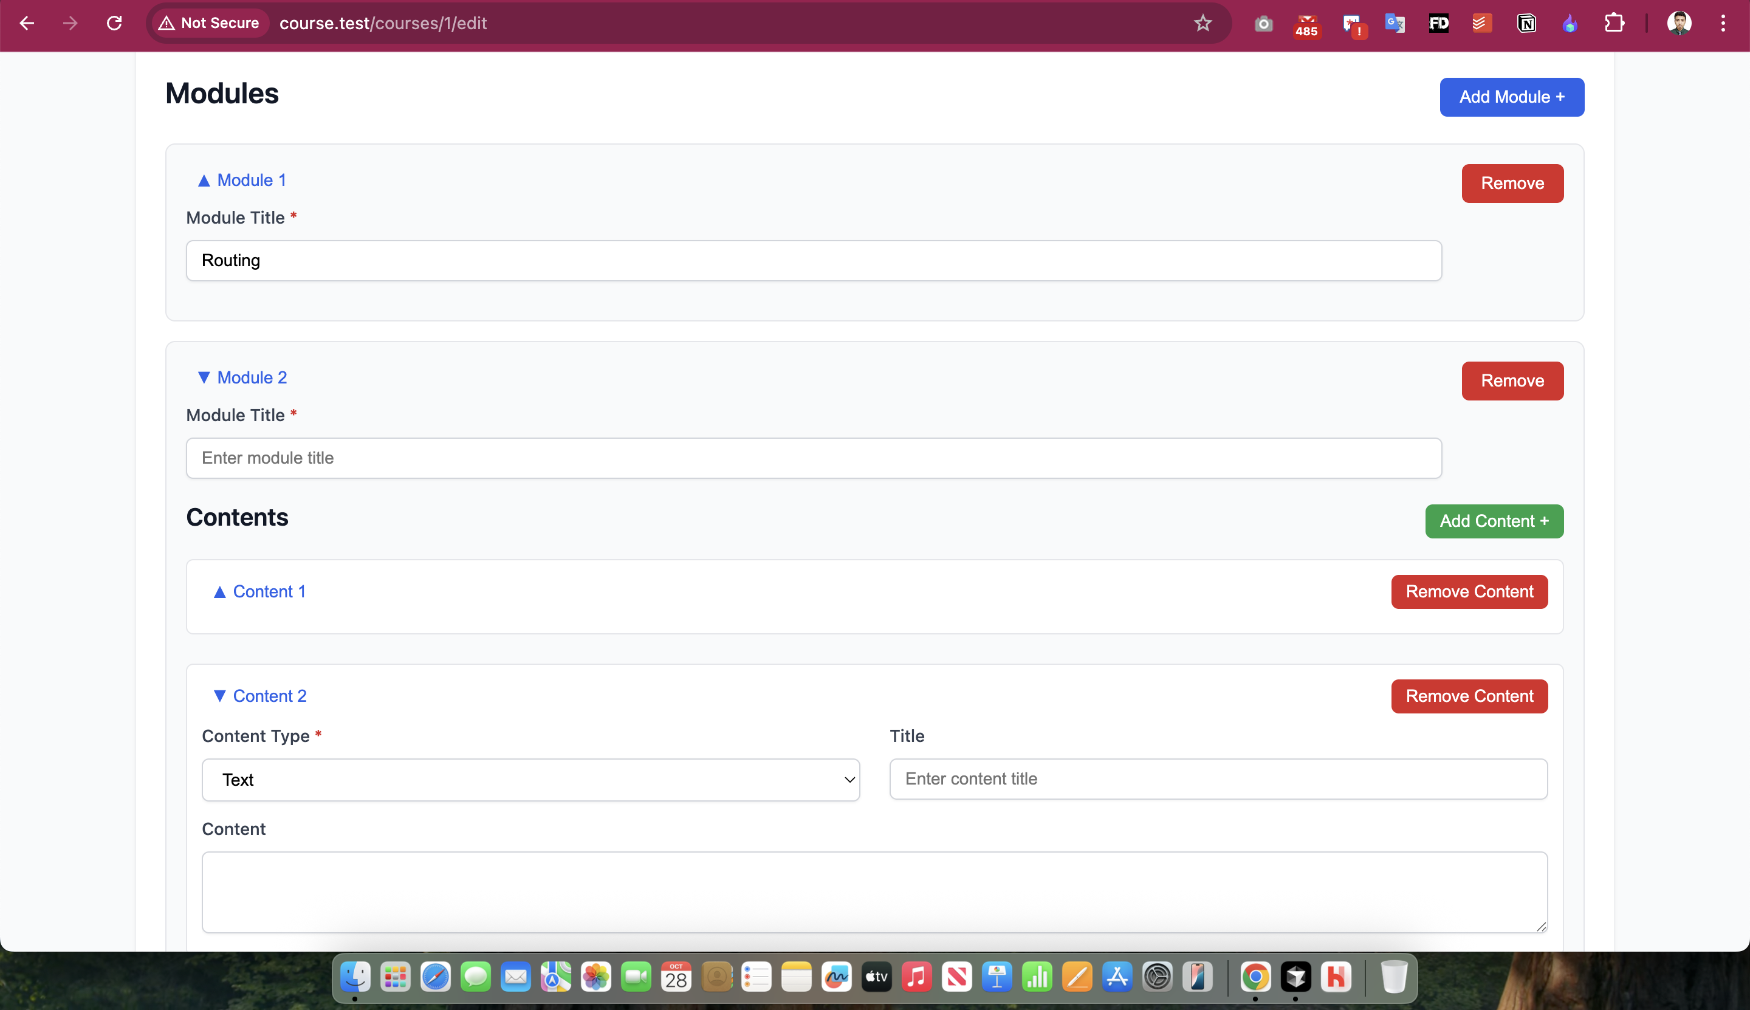Open Chrome's three-dot menu
The image size is (1750, 1010).
click(1721, 23)
